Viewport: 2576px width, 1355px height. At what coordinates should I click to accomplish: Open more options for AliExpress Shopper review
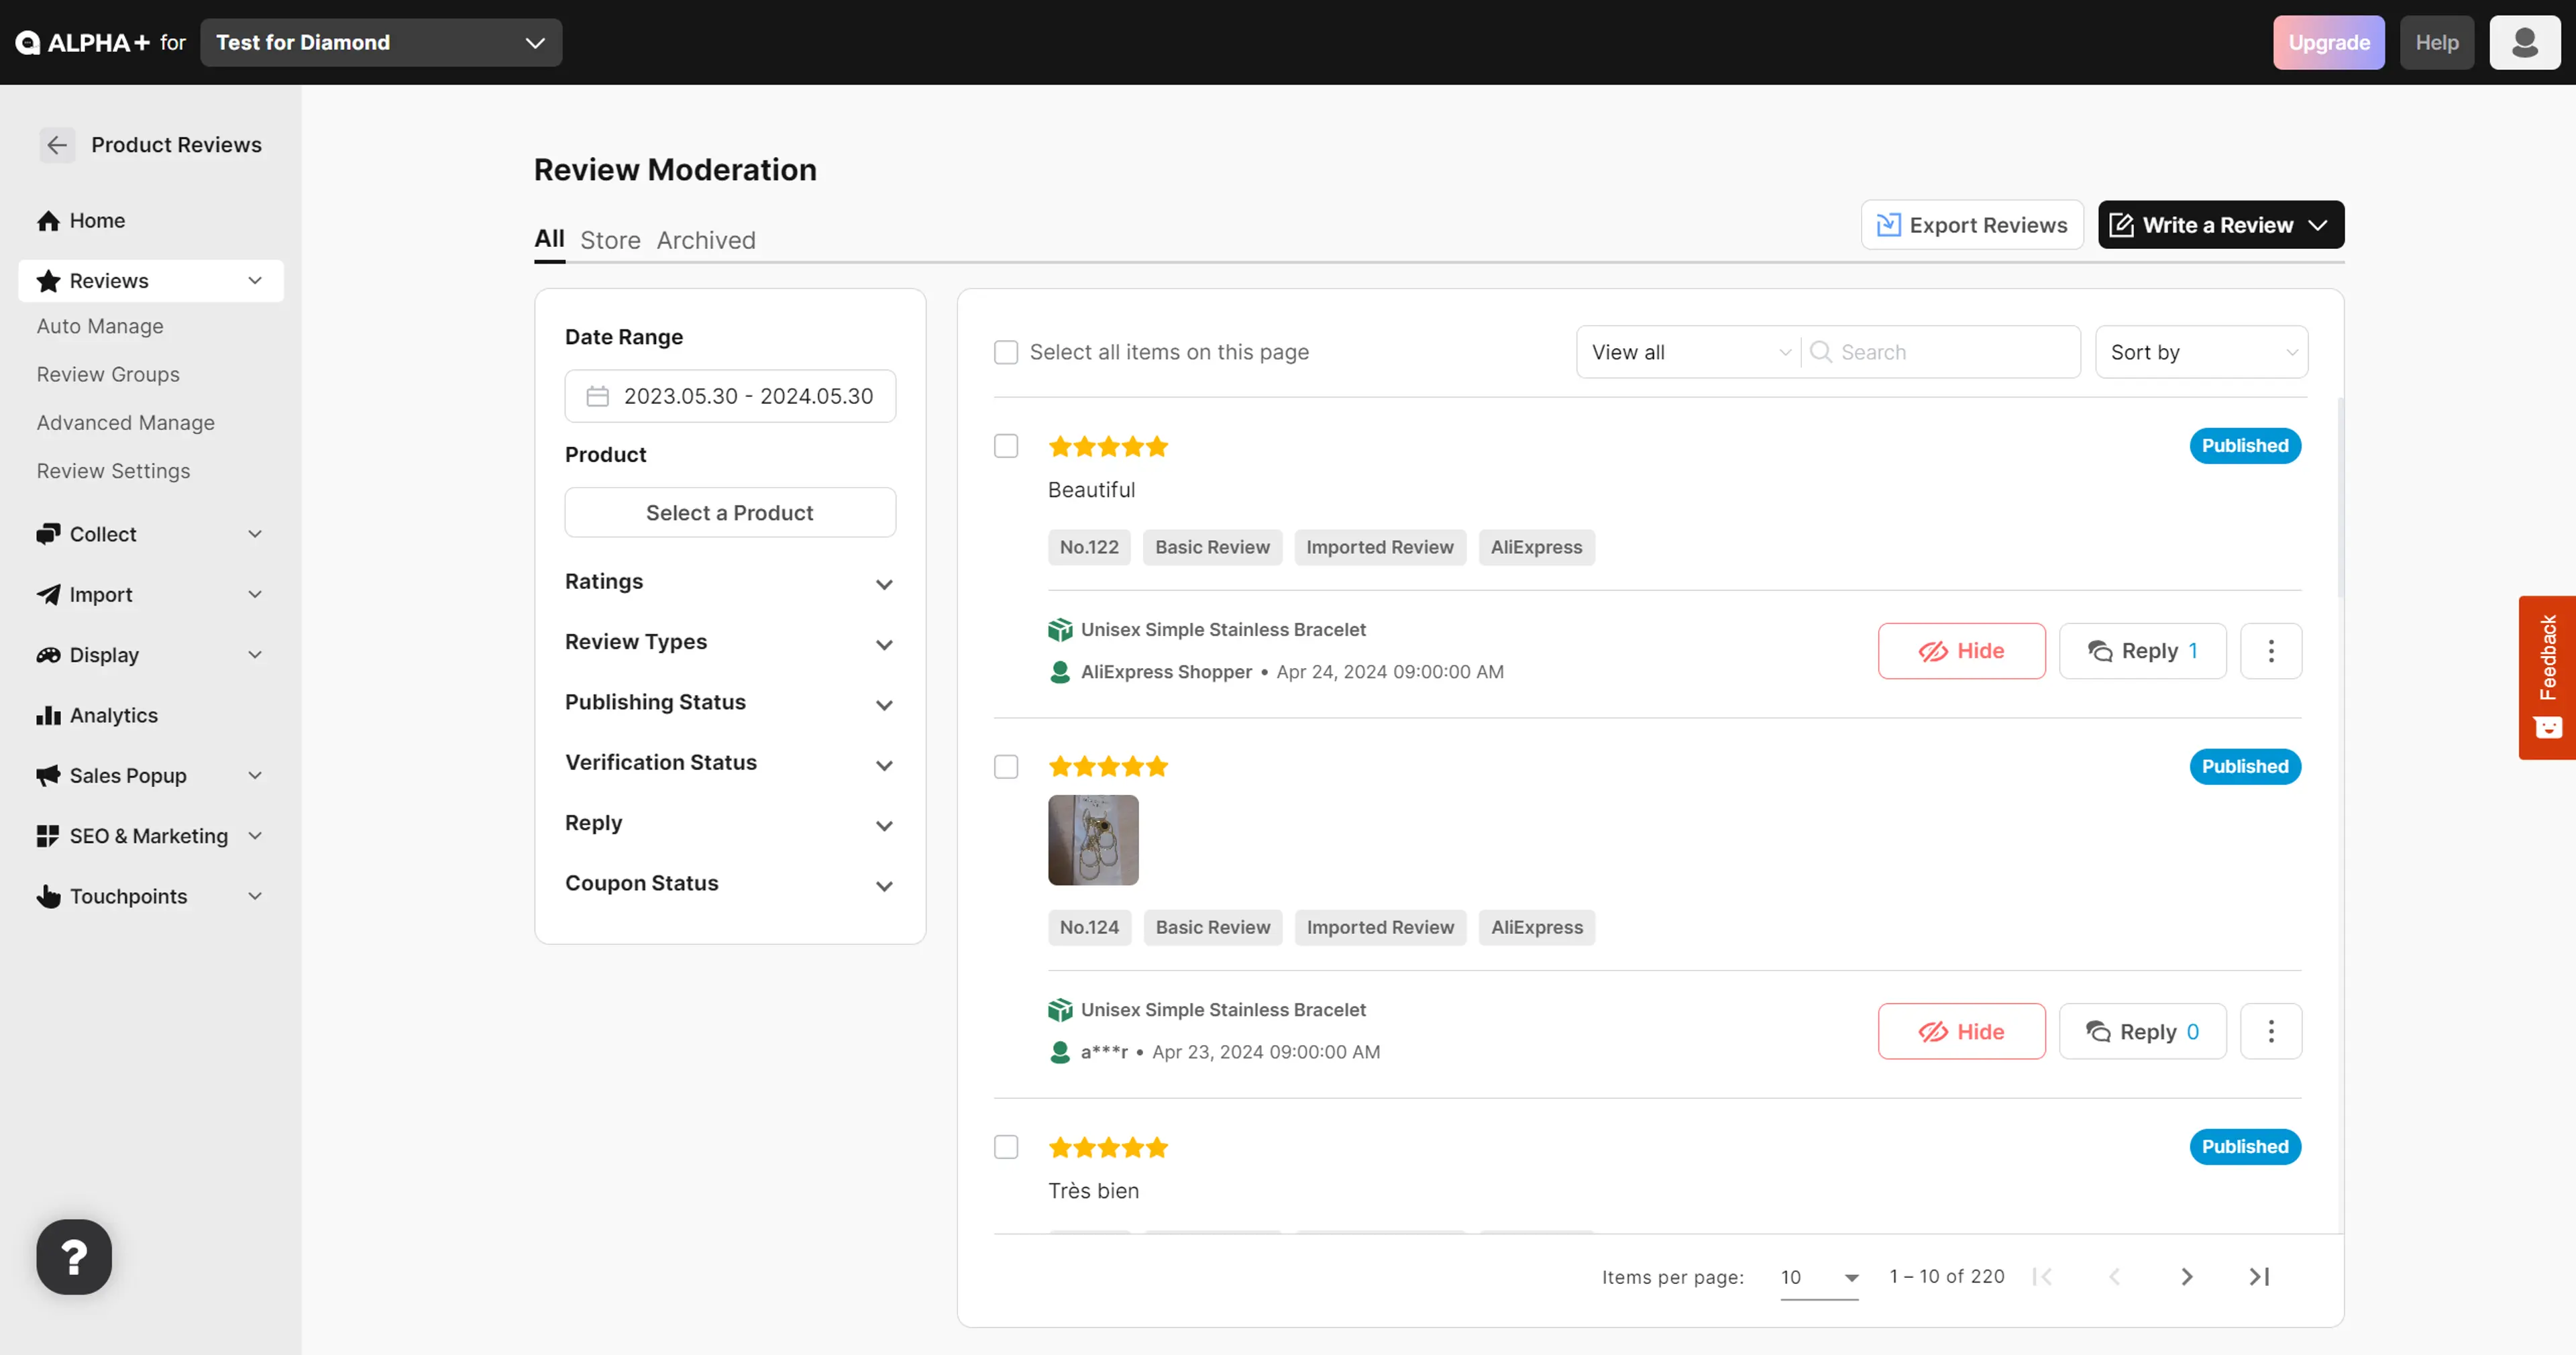[x=2270, y=651]
